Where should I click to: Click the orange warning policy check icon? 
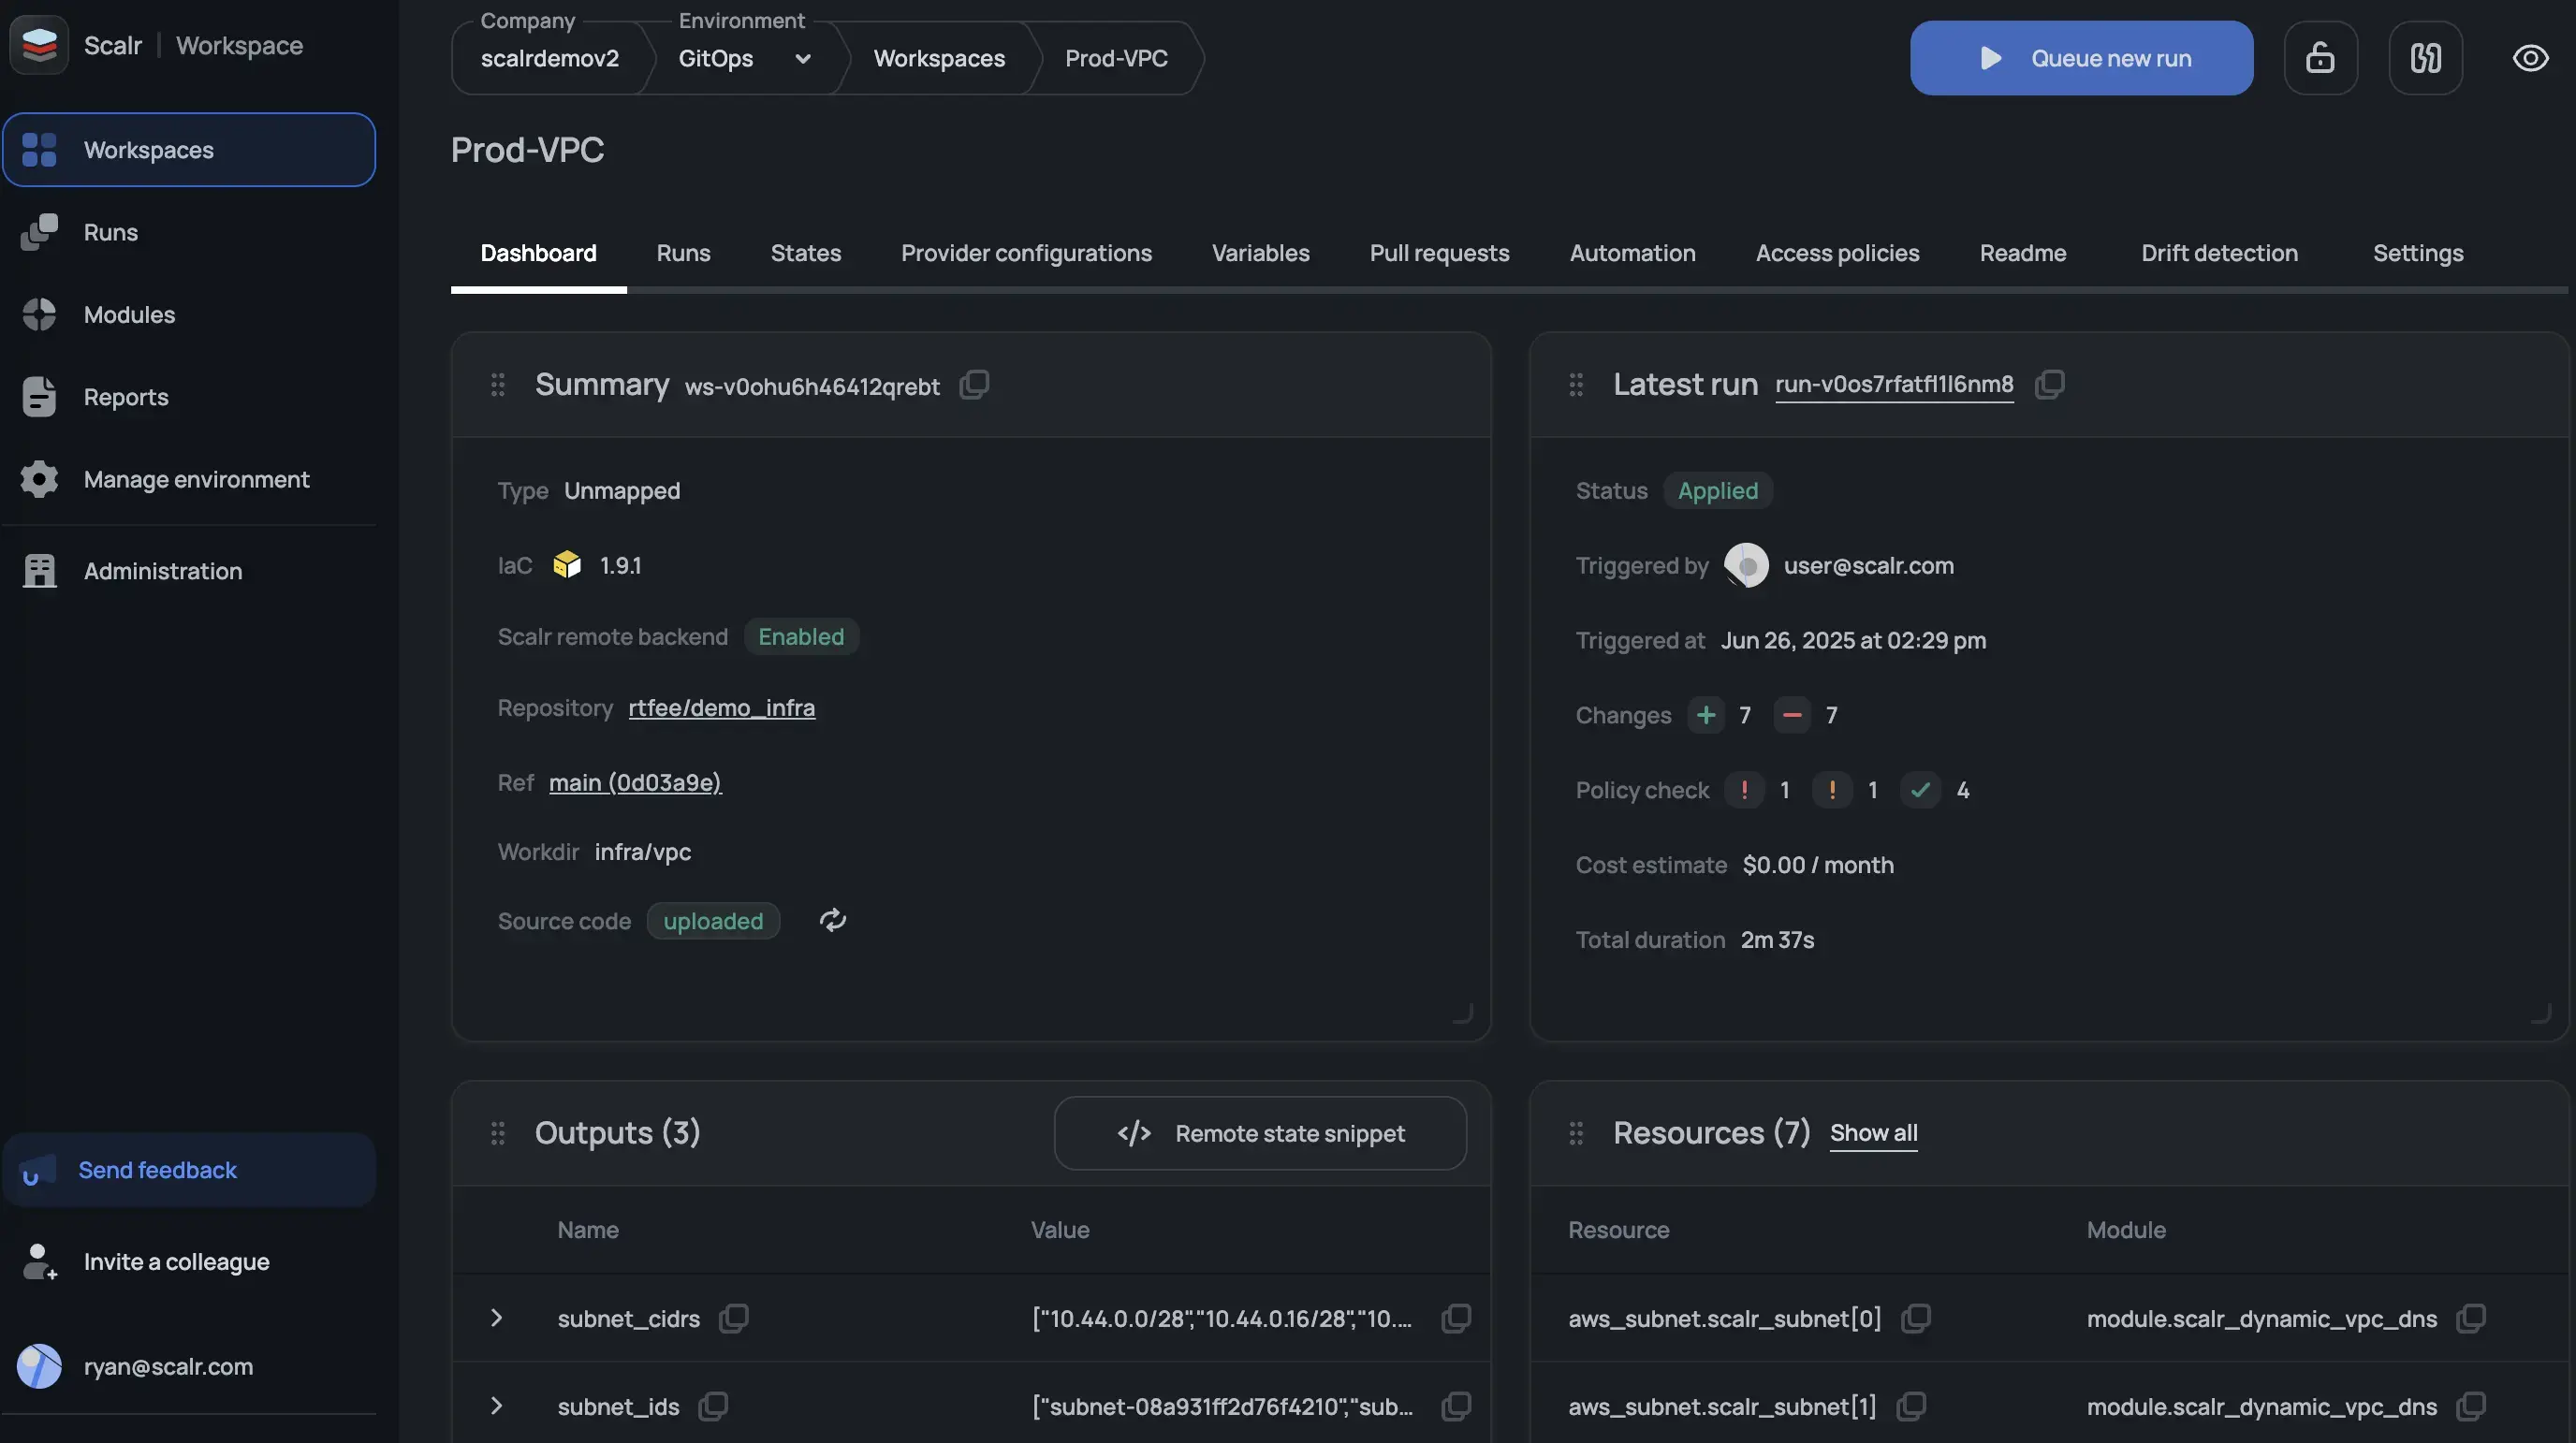[1832, 790]
